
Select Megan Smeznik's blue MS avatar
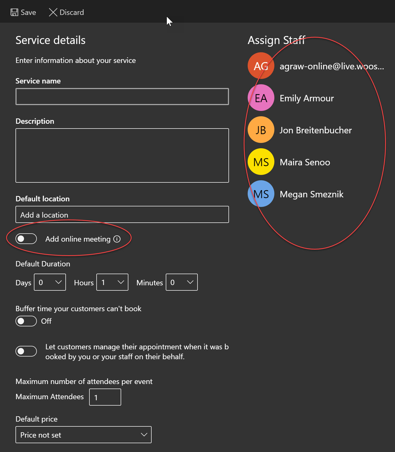tap(261, 194)
